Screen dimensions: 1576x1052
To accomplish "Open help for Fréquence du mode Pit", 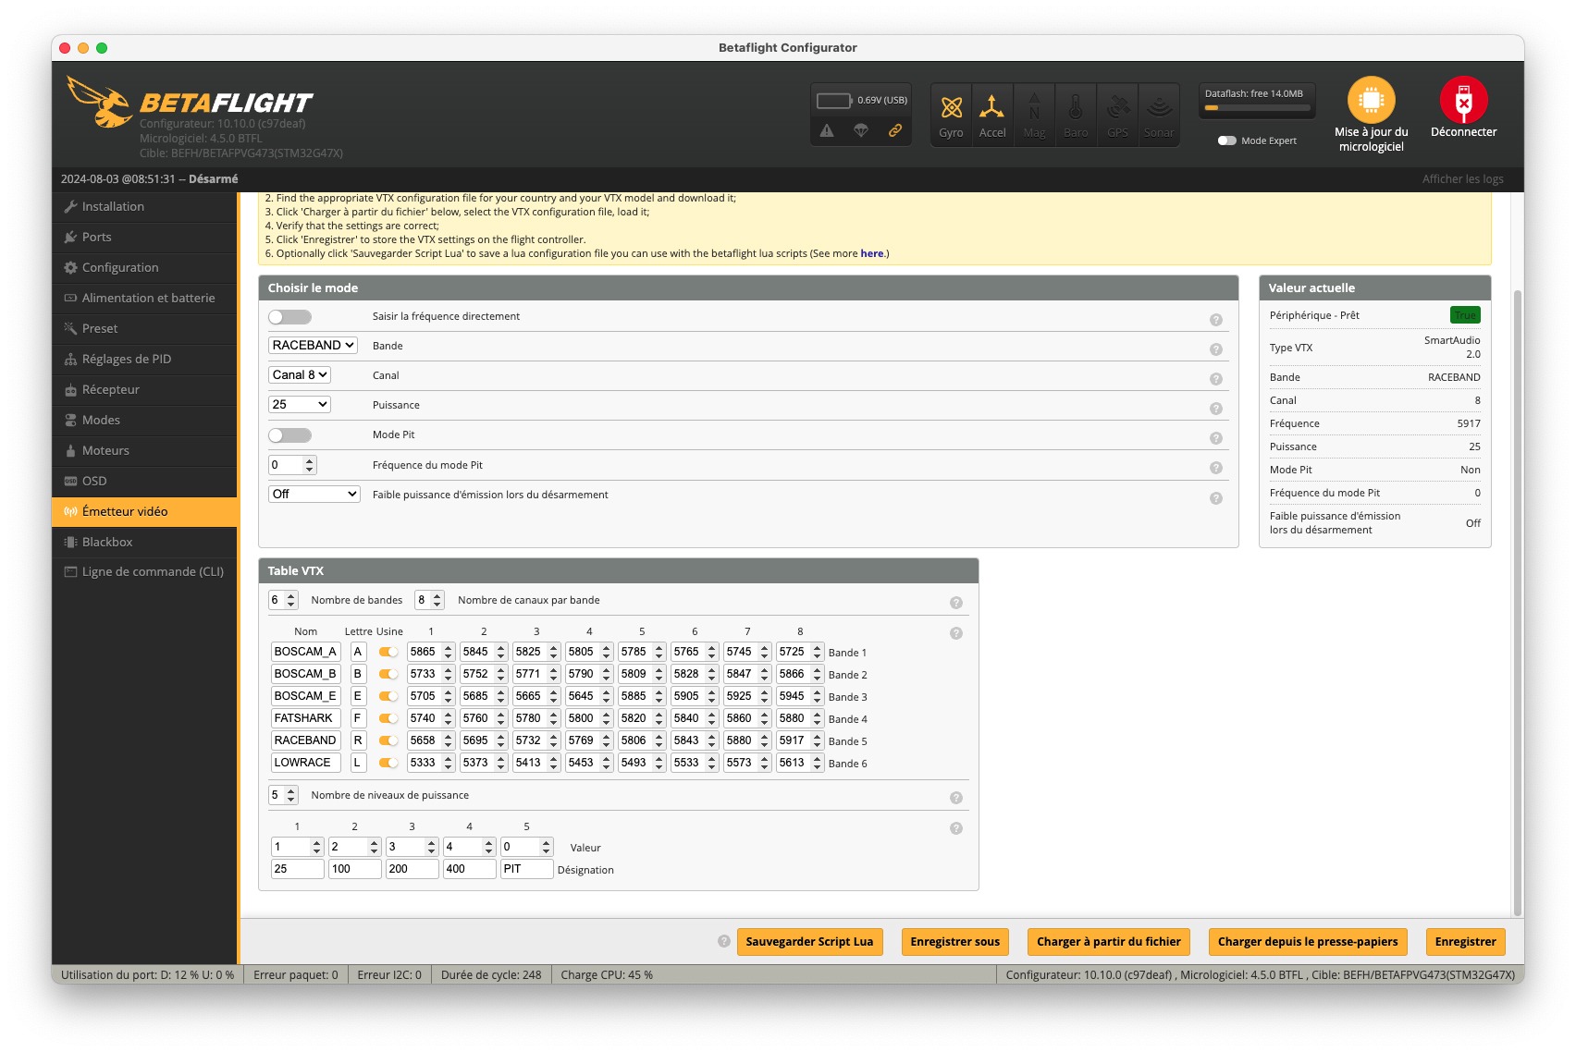I will coord(1216,468).
